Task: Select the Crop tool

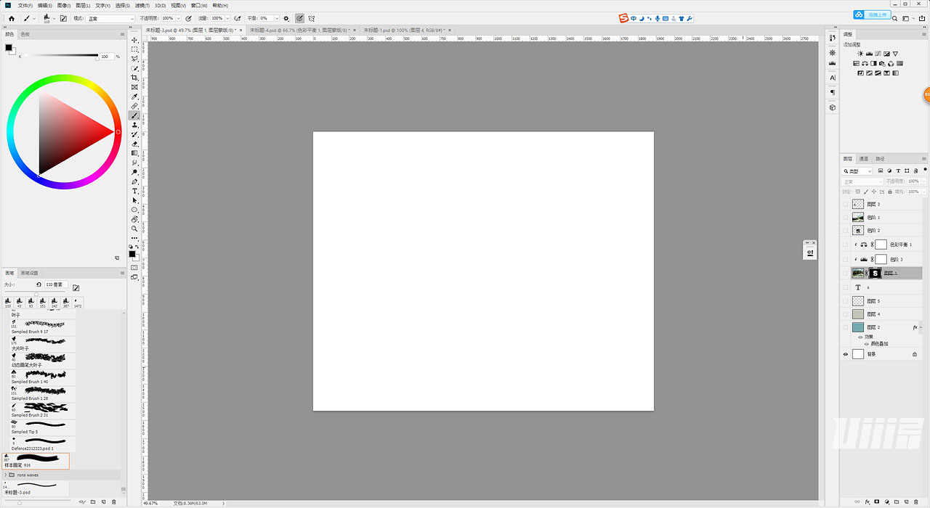Action: (134, 78)
